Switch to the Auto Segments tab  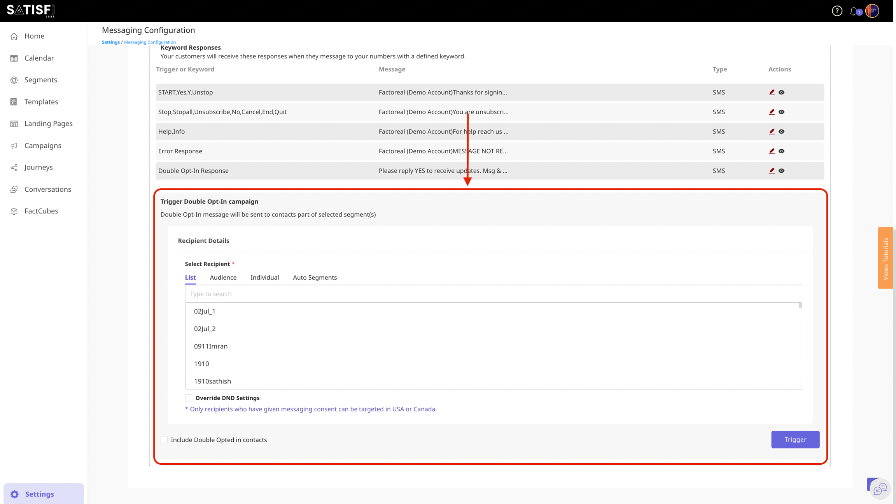coord(315,277)
